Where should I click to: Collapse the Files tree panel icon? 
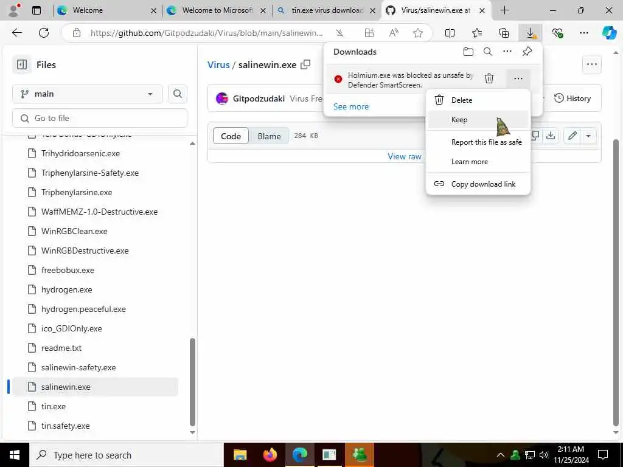pos(22,64)
